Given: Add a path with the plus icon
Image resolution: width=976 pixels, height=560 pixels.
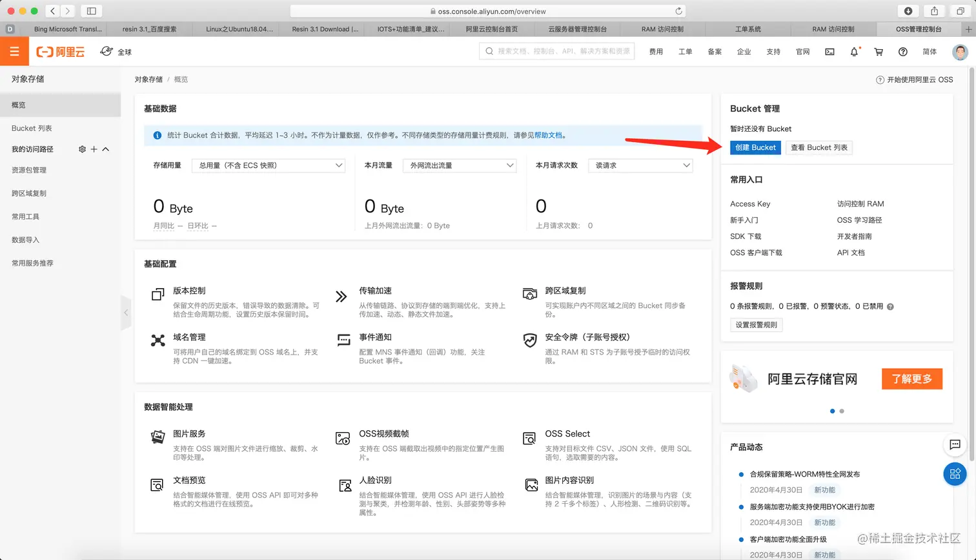Looking at the screenshot, I should (94, 149).
